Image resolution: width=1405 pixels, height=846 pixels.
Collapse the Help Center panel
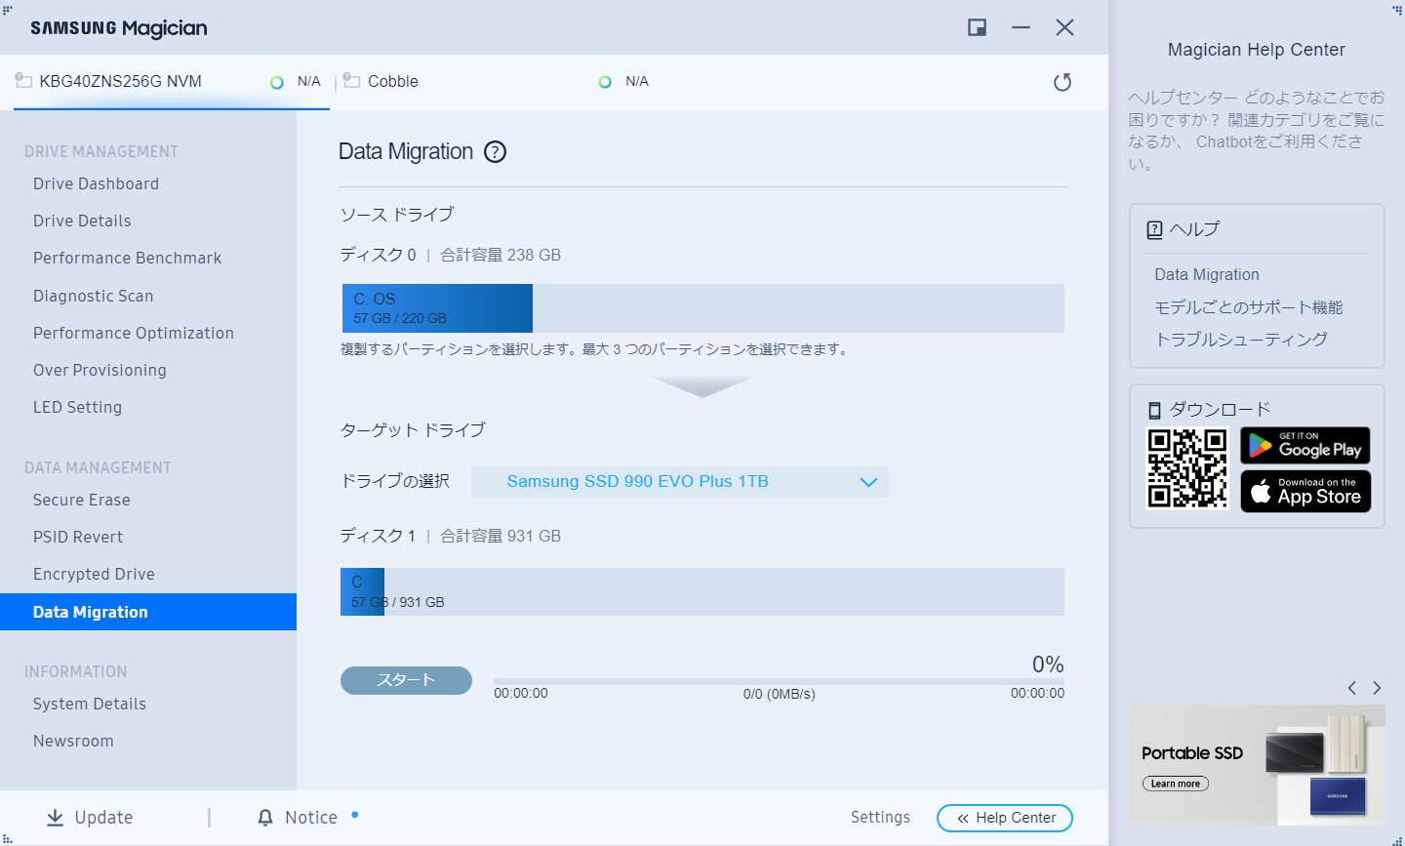tap(1004, 818)
